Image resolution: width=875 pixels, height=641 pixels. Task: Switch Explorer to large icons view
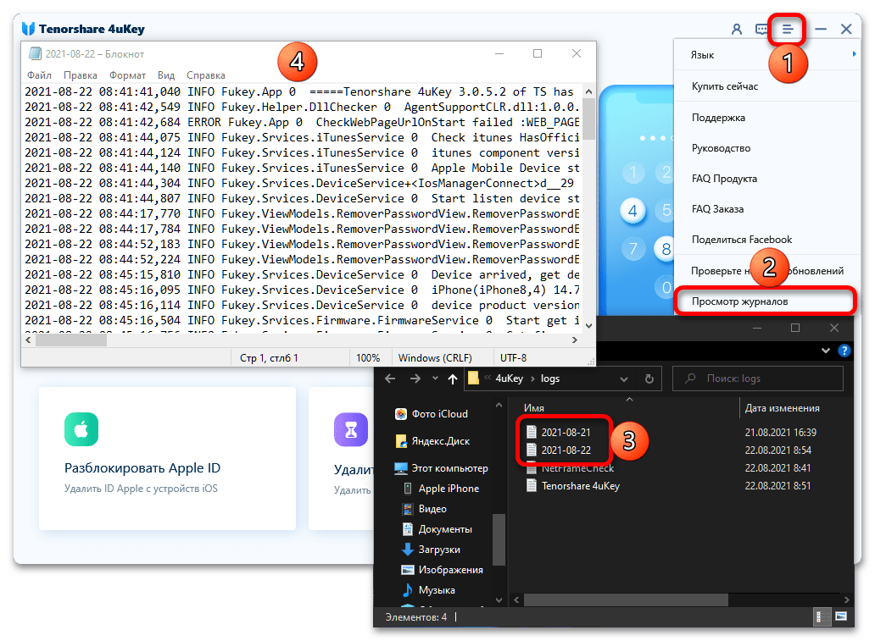coord(841,616)
